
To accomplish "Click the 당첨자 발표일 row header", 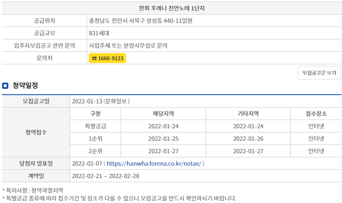I will (36, 164).
